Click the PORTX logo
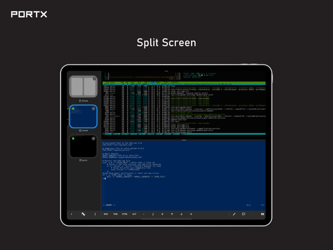This screenshot has width=333, height=250. (29, 14)
